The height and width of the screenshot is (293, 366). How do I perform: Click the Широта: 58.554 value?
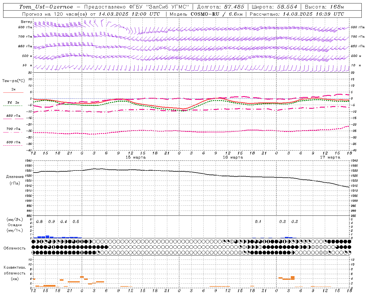274,7
